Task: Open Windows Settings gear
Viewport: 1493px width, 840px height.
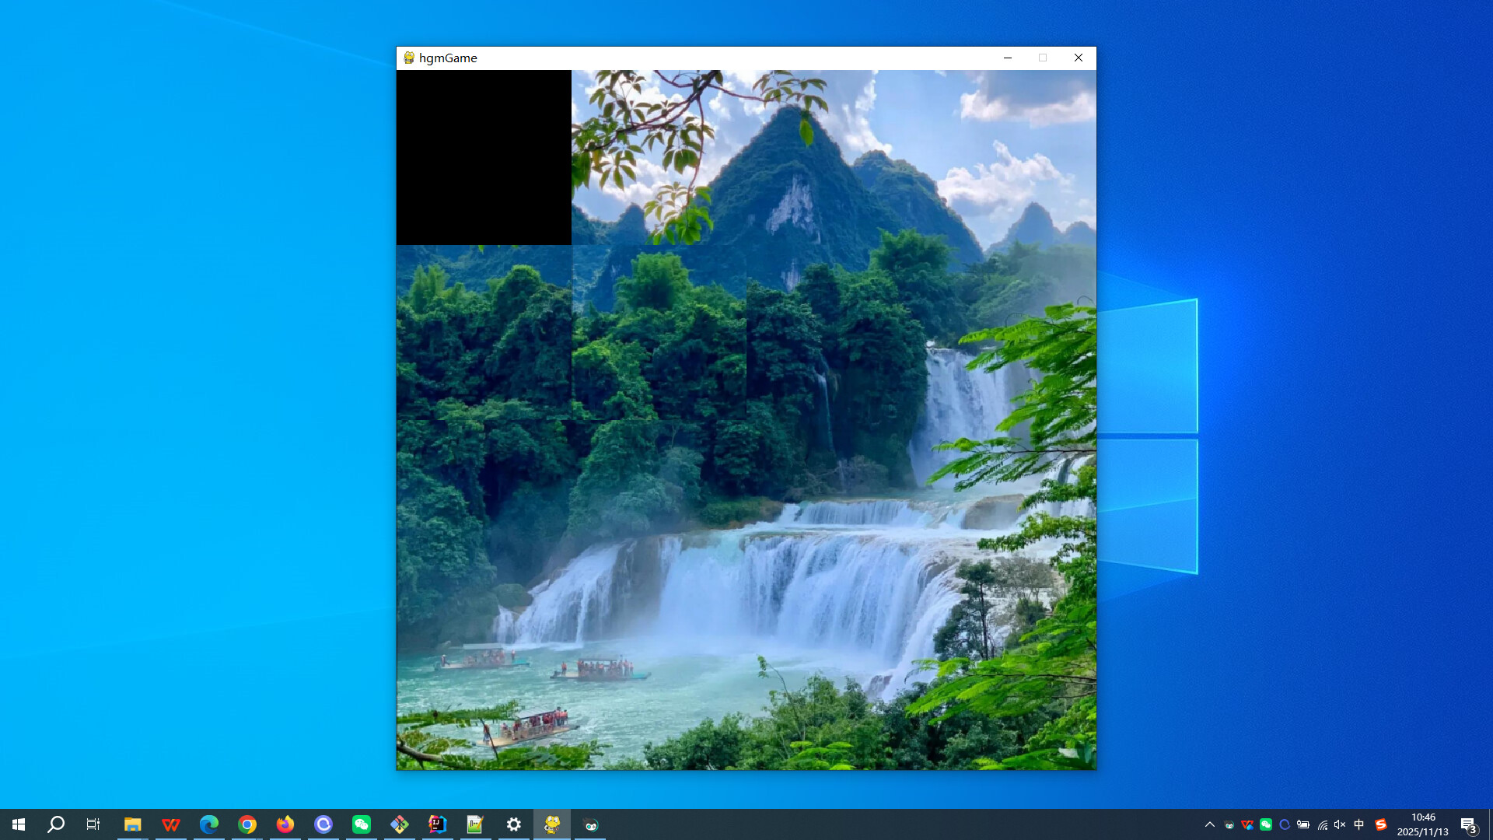Action: click(513, 824)
